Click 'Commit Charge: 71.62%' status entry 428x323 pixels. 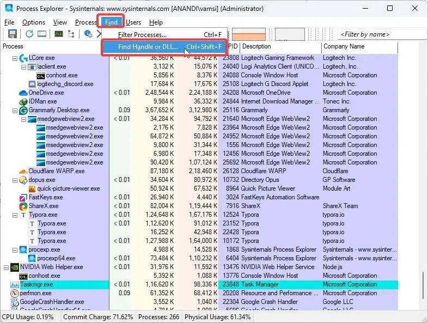tap(98, 317)
